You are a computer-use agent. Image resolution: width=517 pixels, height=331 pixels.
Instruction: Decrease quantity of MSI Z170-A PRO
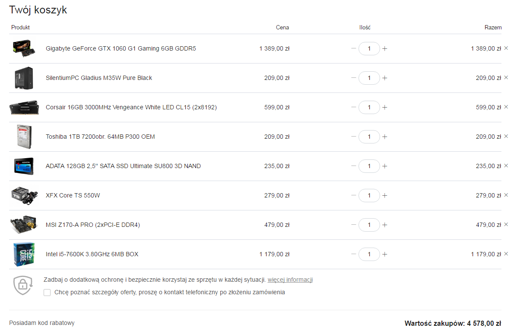[x=353, y=225]
